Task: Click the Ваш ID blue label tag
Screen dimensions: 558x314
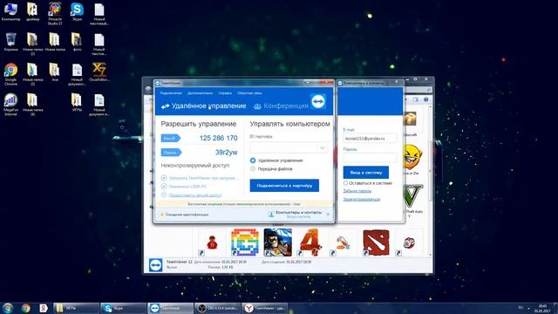Action: coord(171,138)
